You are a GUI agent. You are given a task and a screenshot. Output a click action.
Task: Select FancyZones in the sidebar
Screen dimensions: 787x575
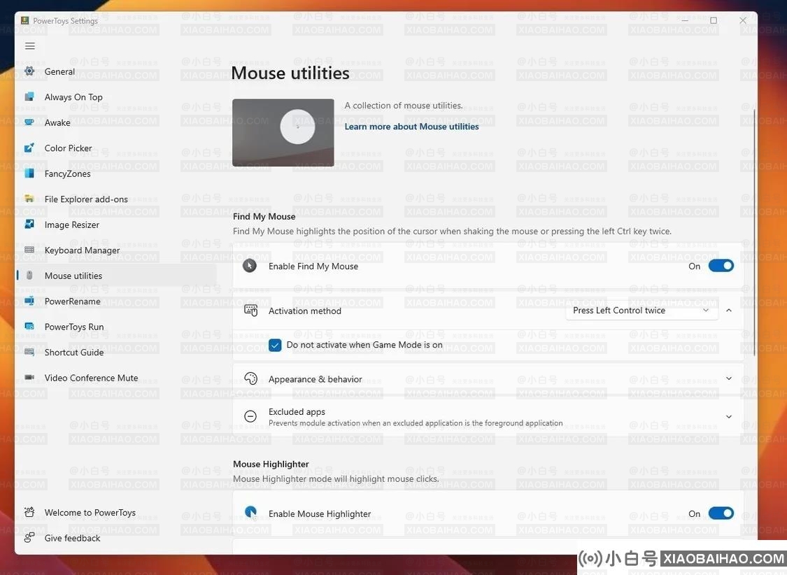click(x=116, y=173)
